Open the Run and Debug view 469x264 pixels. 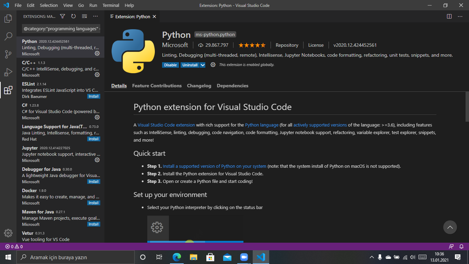click(x=8, y=72)
